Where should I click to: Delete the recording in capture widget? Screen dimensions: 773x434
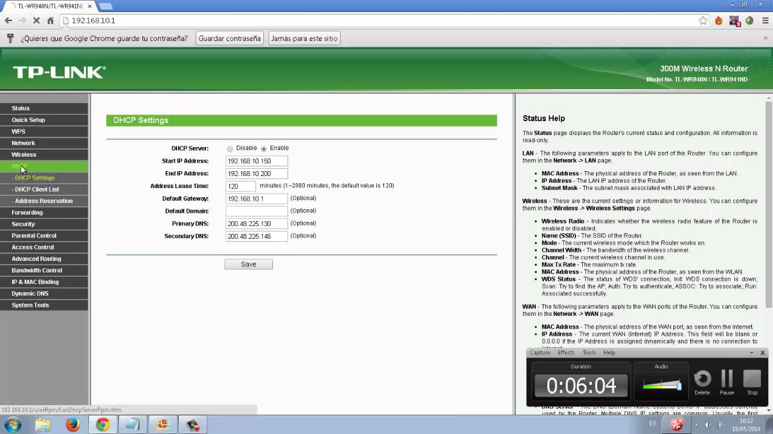702,382
